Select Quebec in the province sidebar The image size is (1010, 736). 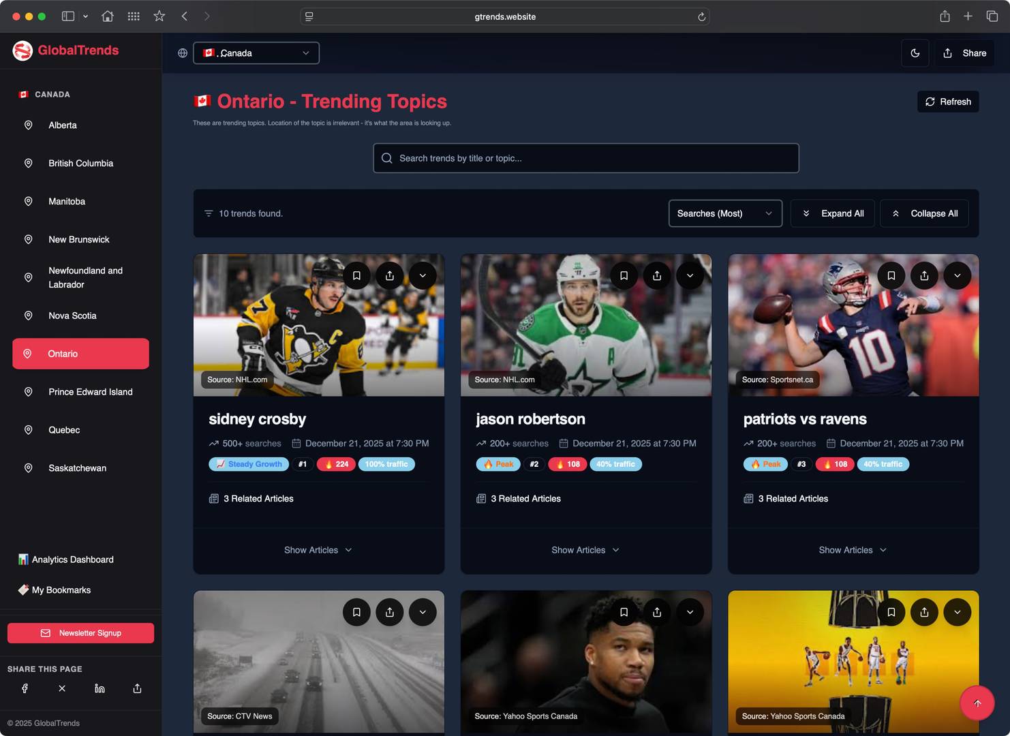point(64,430)
